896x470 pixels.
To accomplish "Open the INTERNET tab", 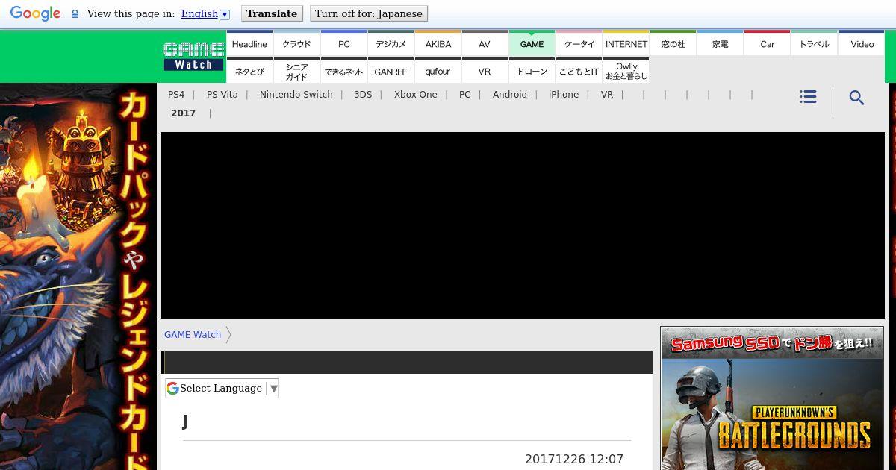I will (x=626, y=43).
